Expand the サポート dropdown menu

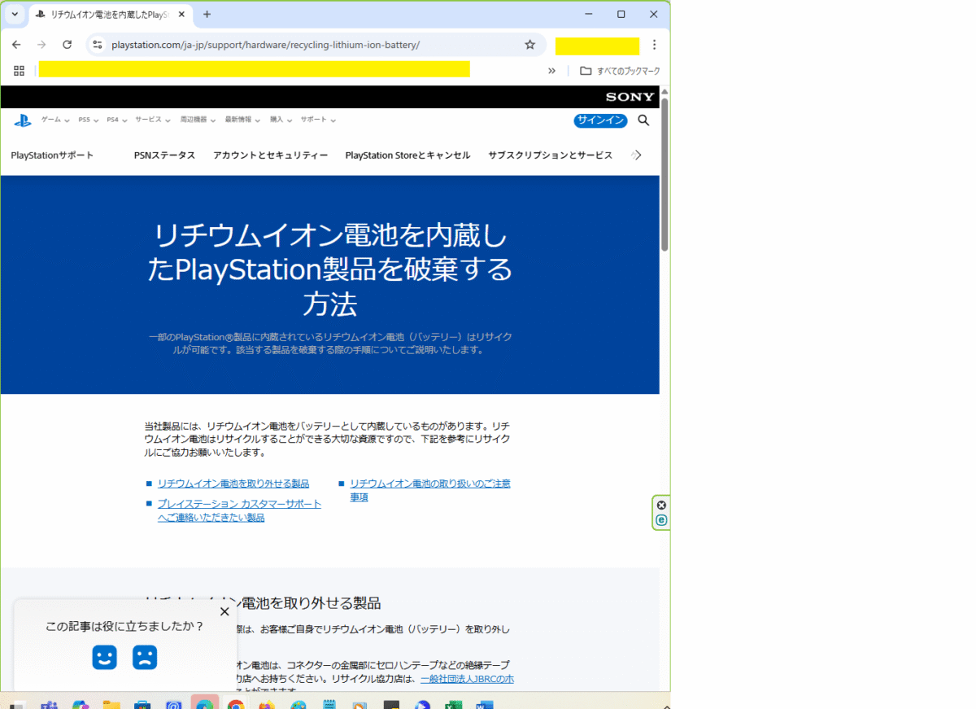317,120
